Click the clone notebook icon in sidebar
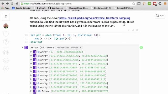168x94 pixels. tap(6, 53)
